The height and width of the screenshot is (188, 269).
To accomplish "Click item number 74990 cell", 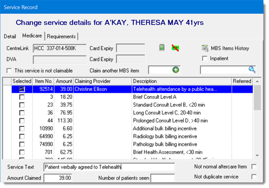I will [x=43, y=144].
